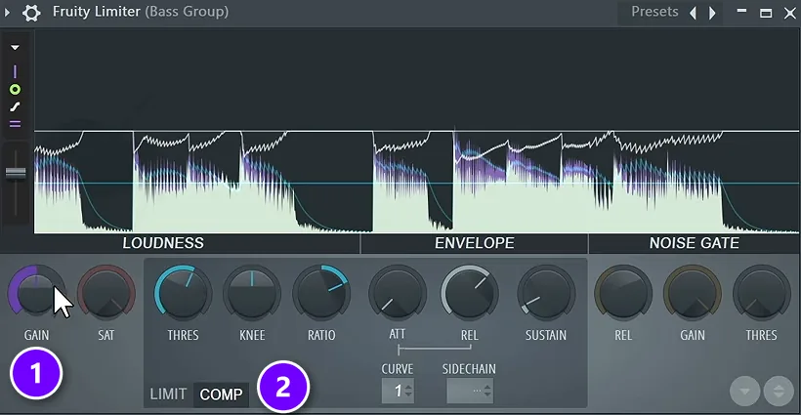
Task: Select the previous preset arrow
Action: pyautogui.click(x=694, y=13)
